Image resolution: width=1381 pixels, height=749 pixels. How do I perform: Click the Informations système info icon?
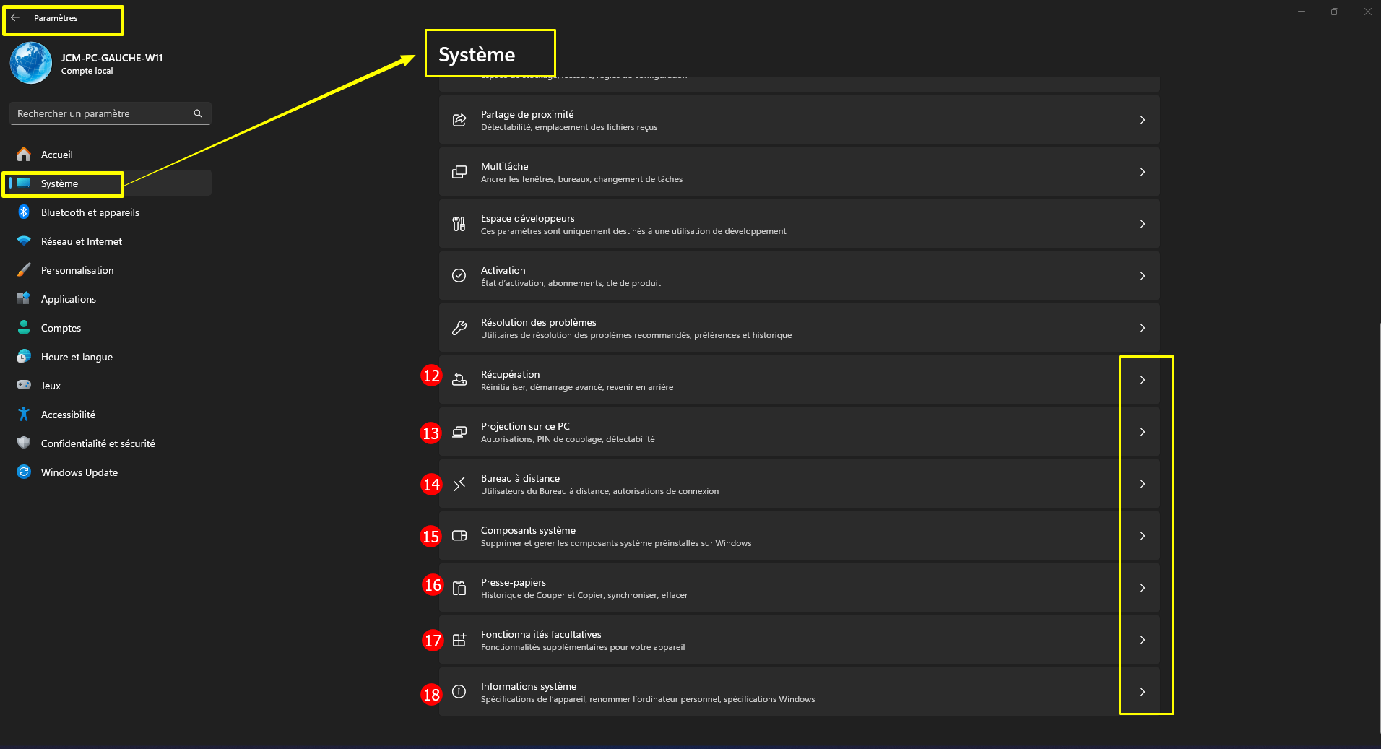pos(459,692)
